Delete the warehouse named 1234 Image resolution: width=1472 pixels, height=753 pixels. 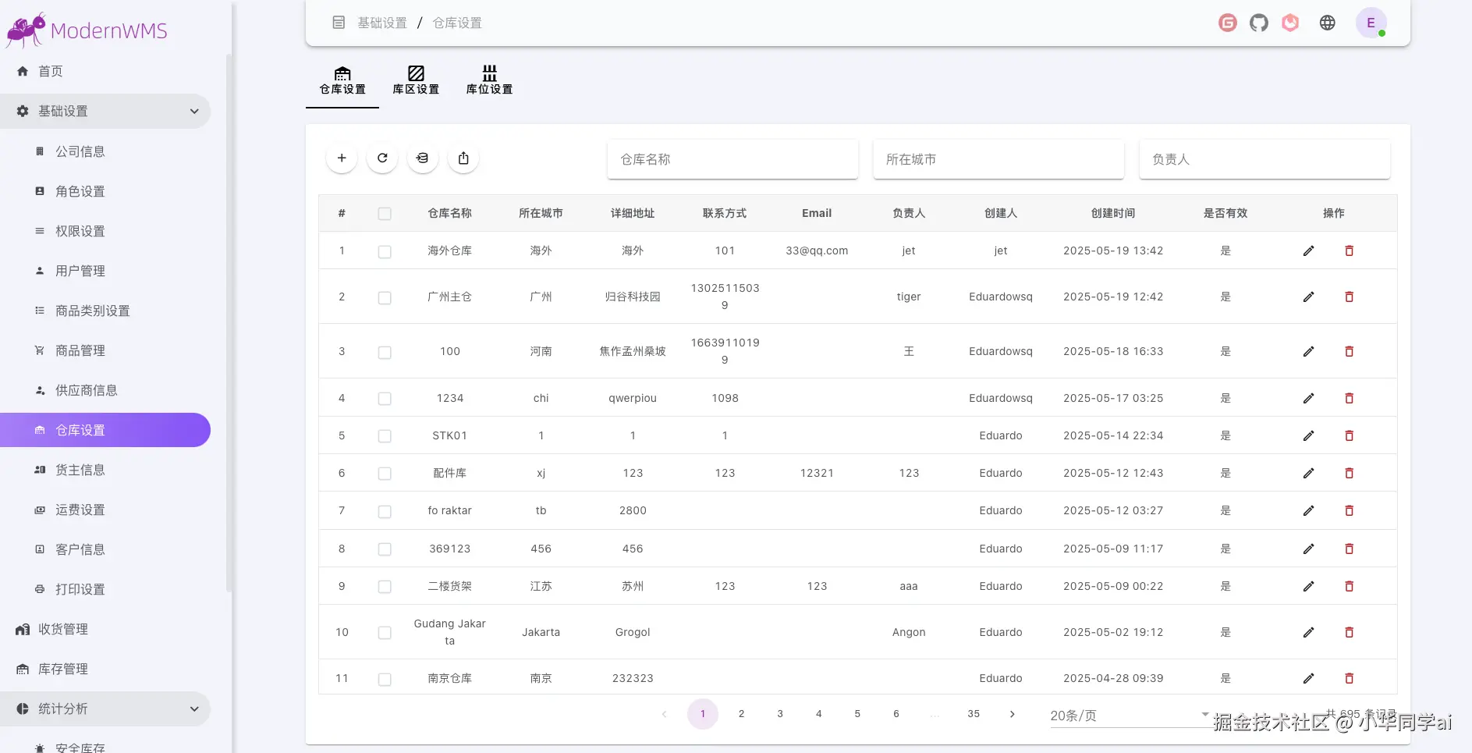click(1350, 399)
